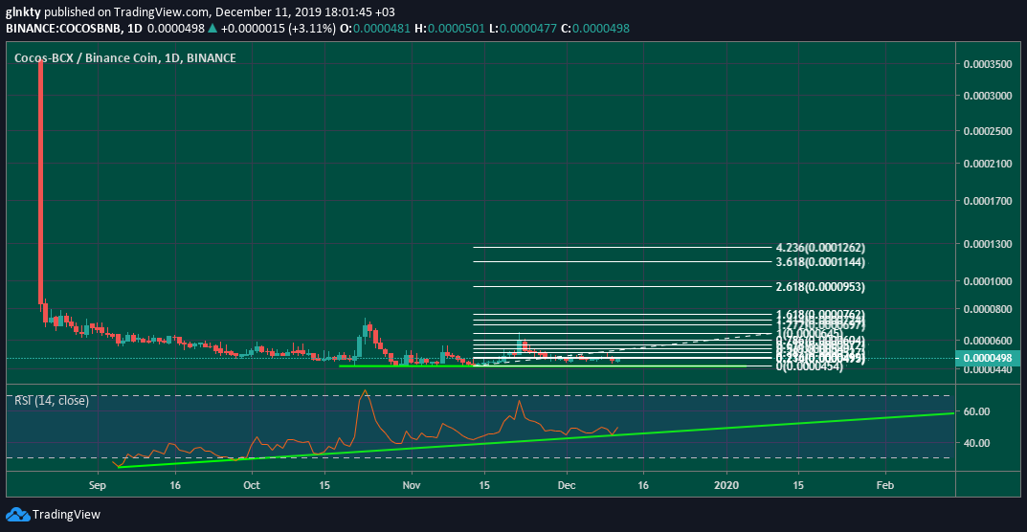Click the TradingView wordmark at bottom left
The height and width of the screenshot is (532, 1027).
point(66,515)
